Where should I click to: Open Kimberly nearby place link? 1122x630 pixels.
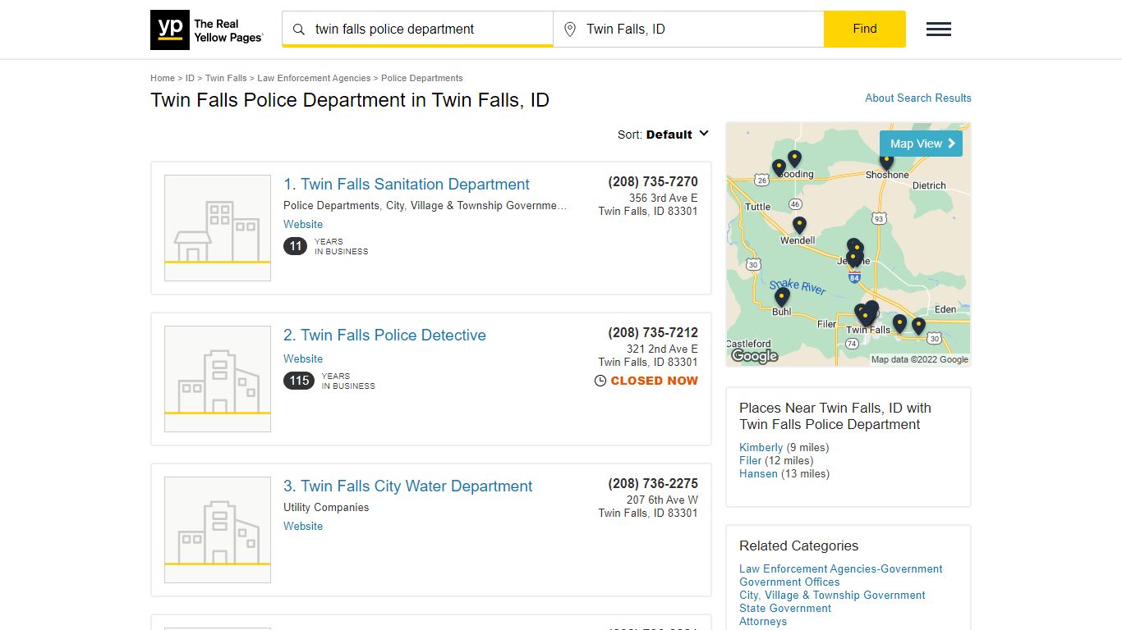click(761, 447)
